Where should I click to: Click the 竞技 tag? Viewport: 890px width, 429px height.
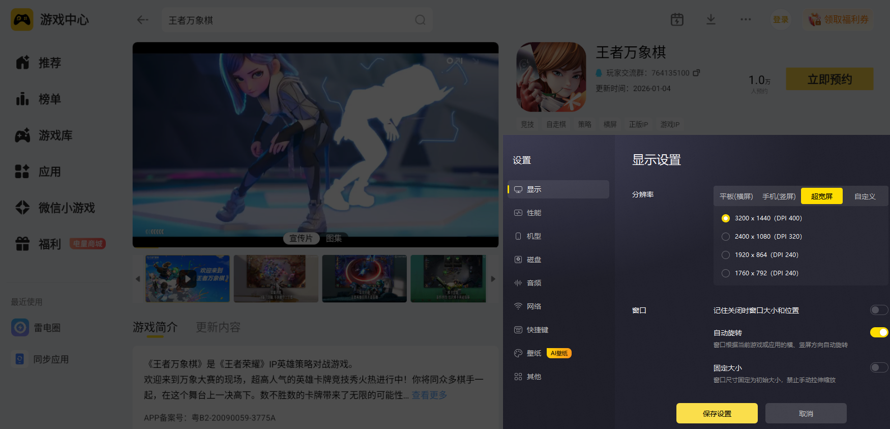(527, 124)
